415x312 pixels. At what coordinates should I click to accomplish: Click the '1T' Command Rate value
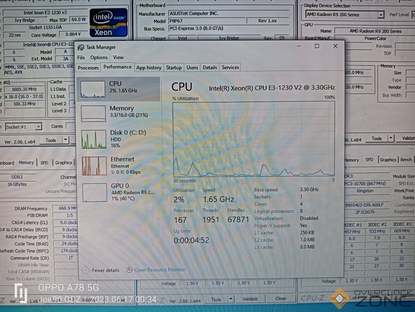tap(66, 258)
